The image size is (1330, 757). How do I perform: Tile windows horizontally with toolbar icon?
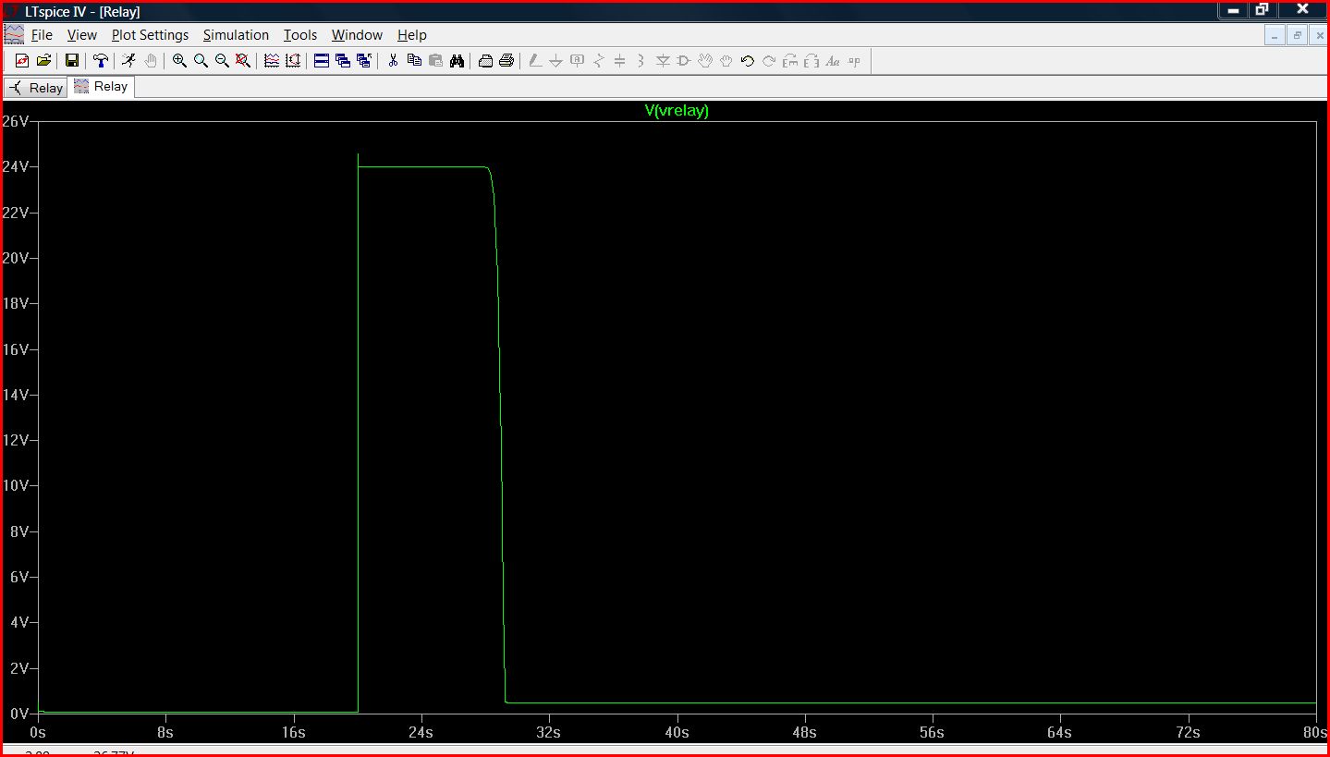point(322,61)
